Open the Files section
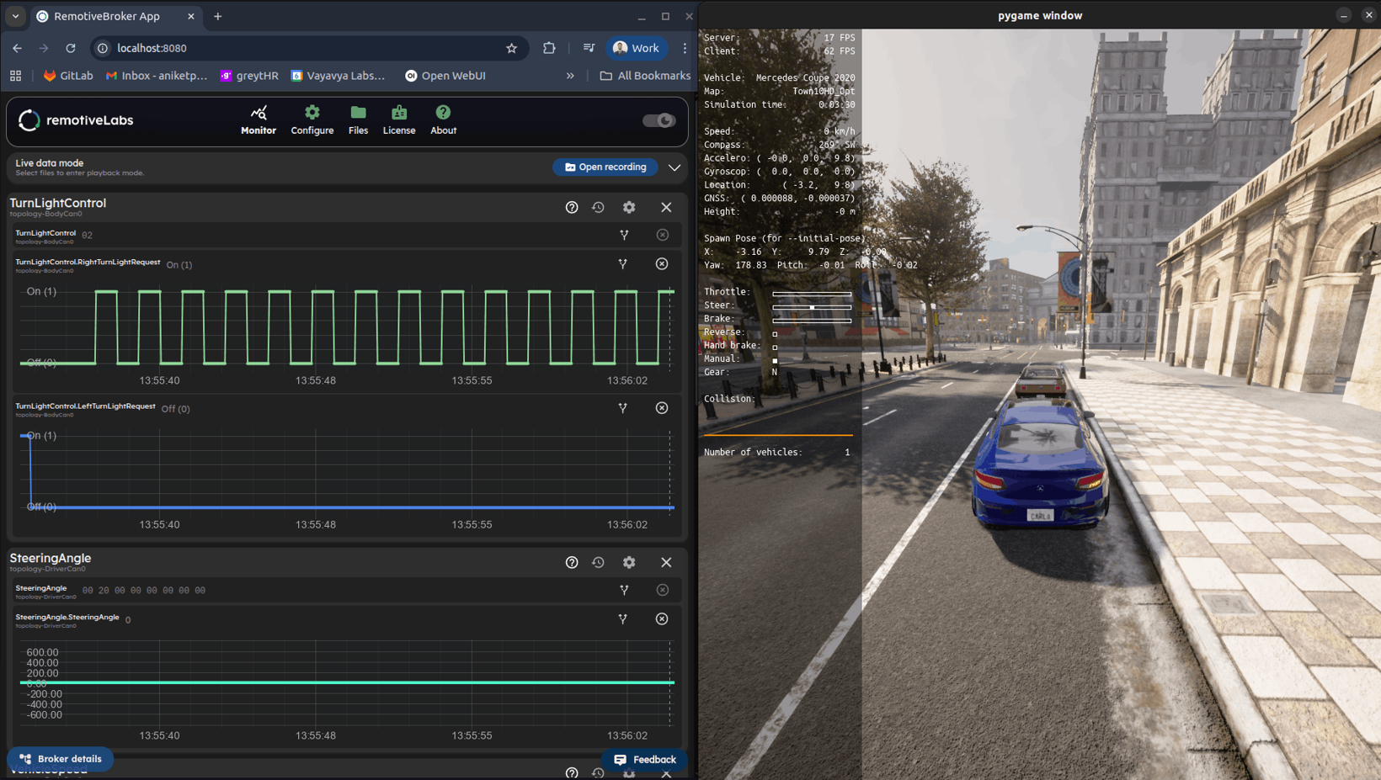This screenshot has height=780, width=1381. click(358, 120)
